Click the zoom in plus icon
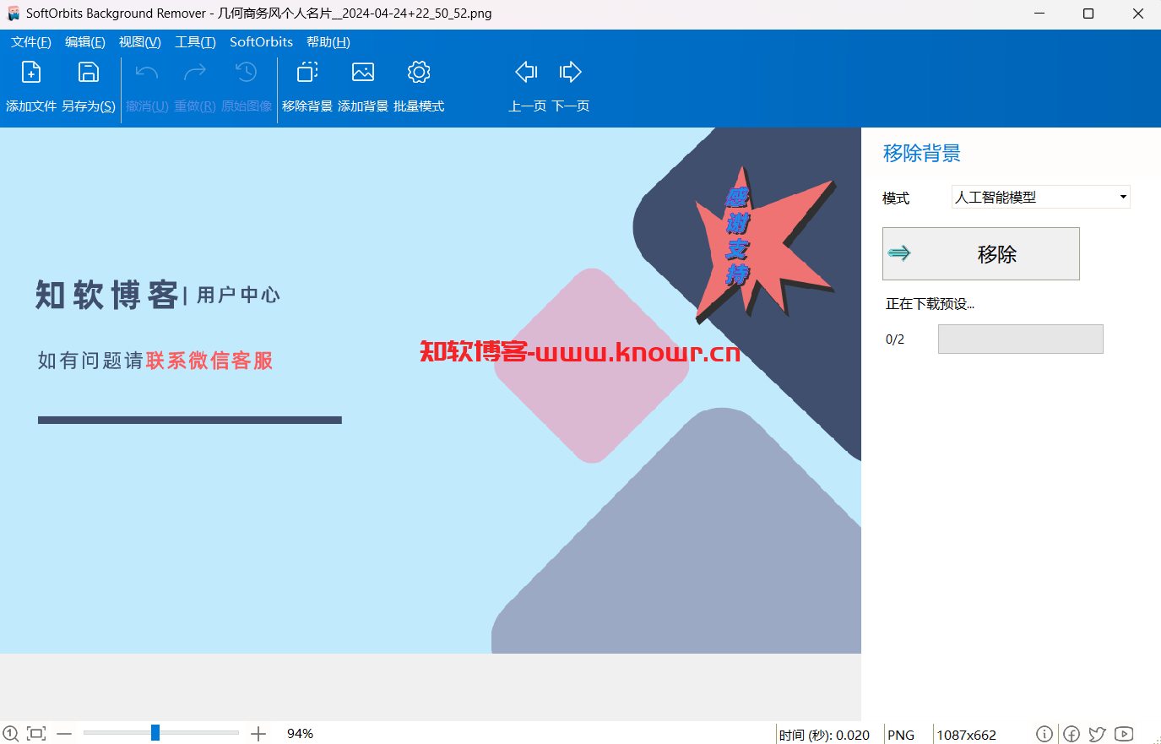Screen dimensions: 1161x744 tap(258, 734)
